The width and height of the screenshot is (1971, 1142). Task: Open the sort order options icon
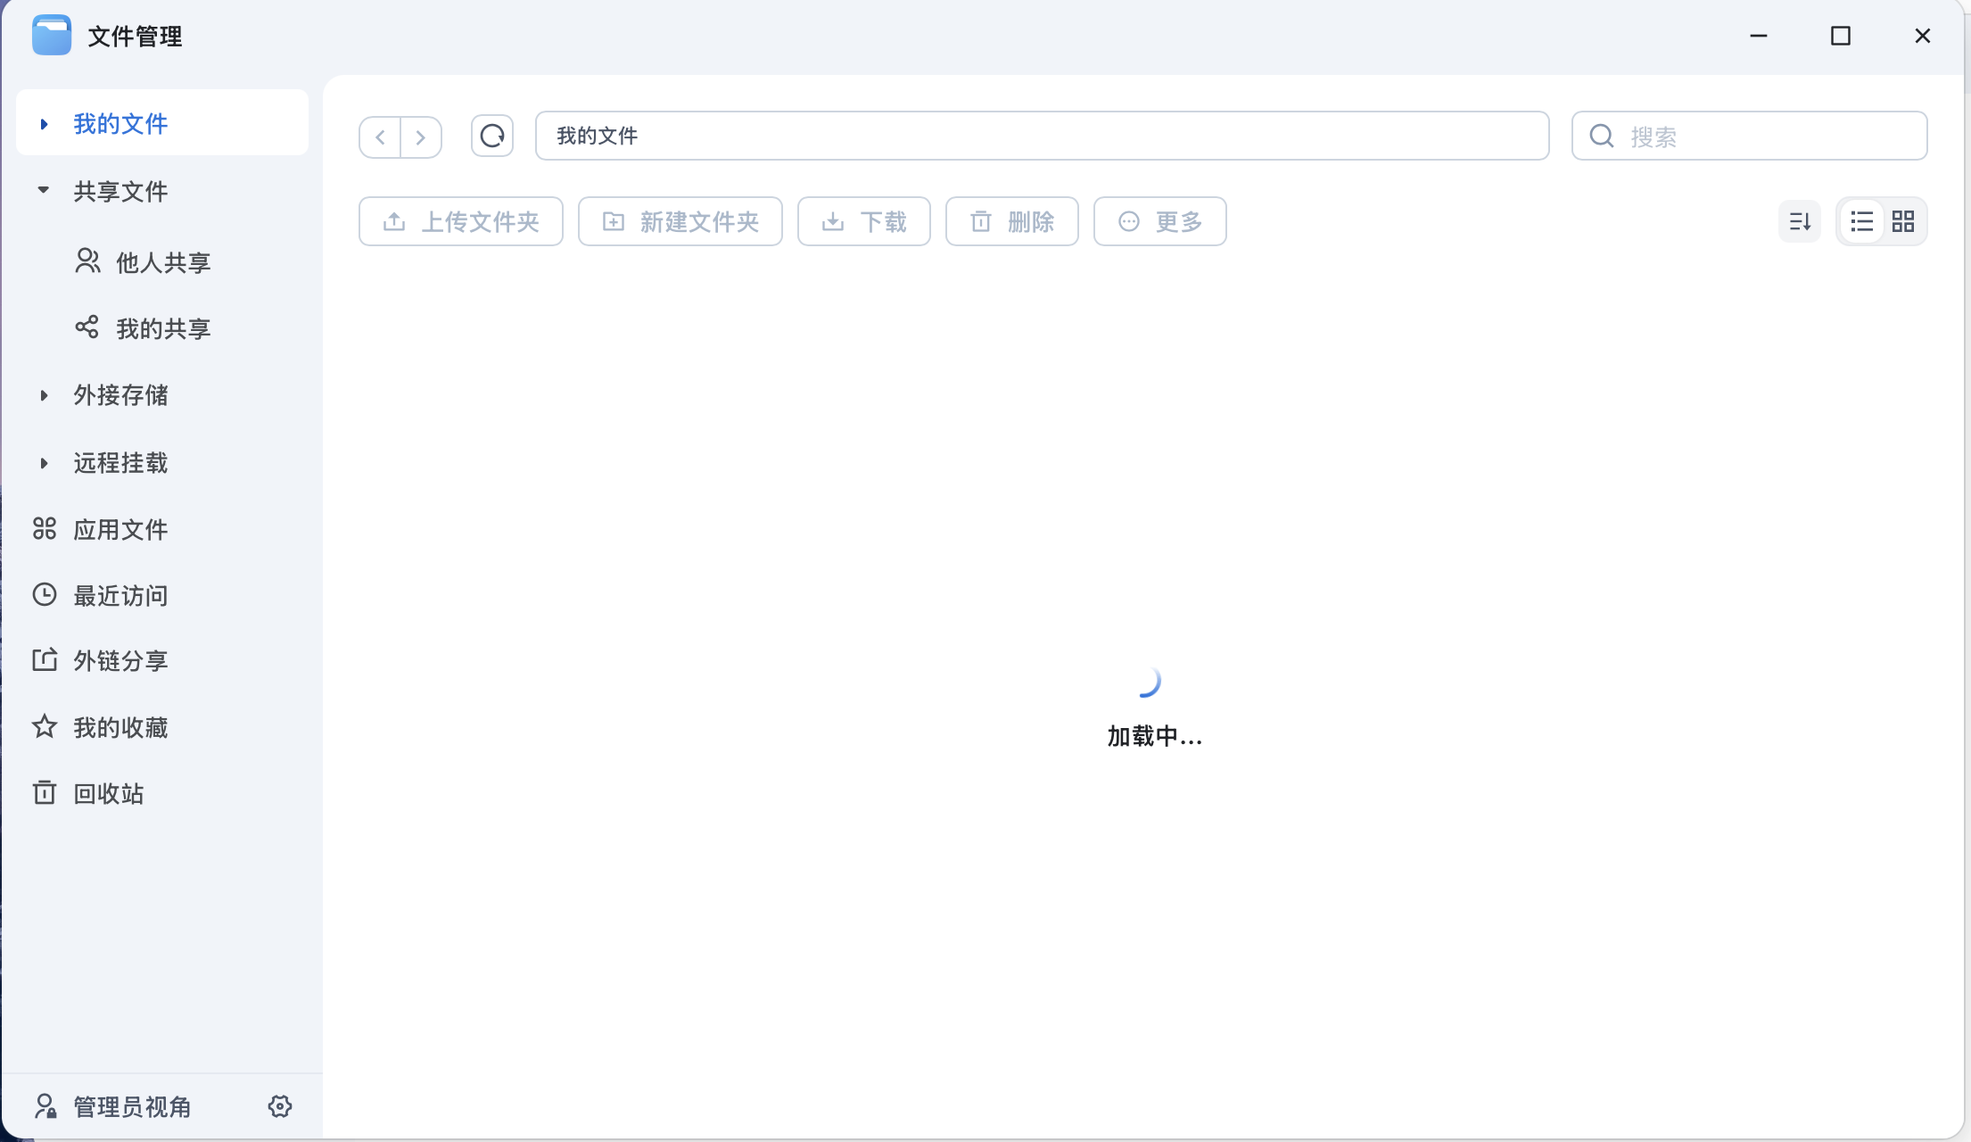tap(1799, 221)
